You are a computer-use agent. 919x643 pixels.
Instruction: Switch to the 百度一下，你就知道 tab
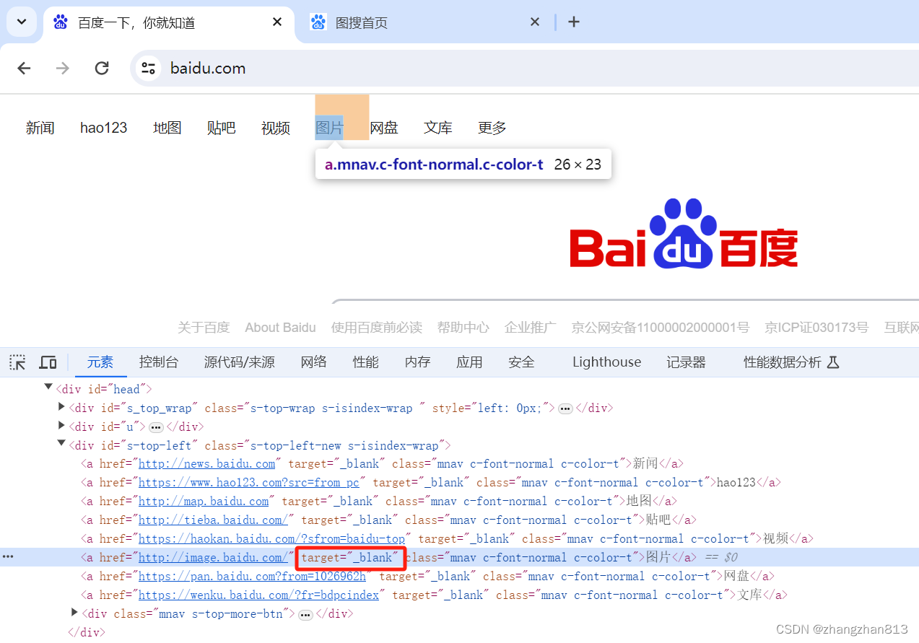168,22
